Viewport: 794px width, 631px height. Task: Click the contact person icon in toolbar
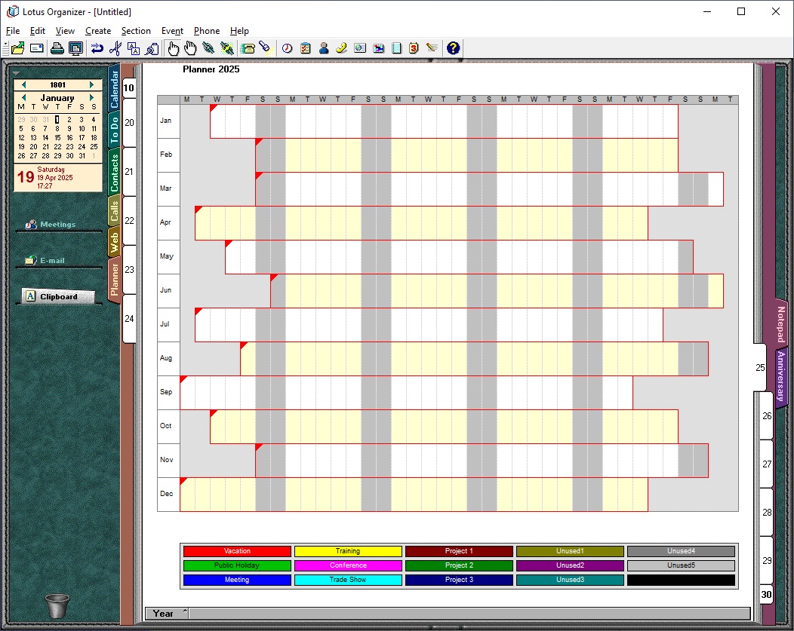coord(324,48)
